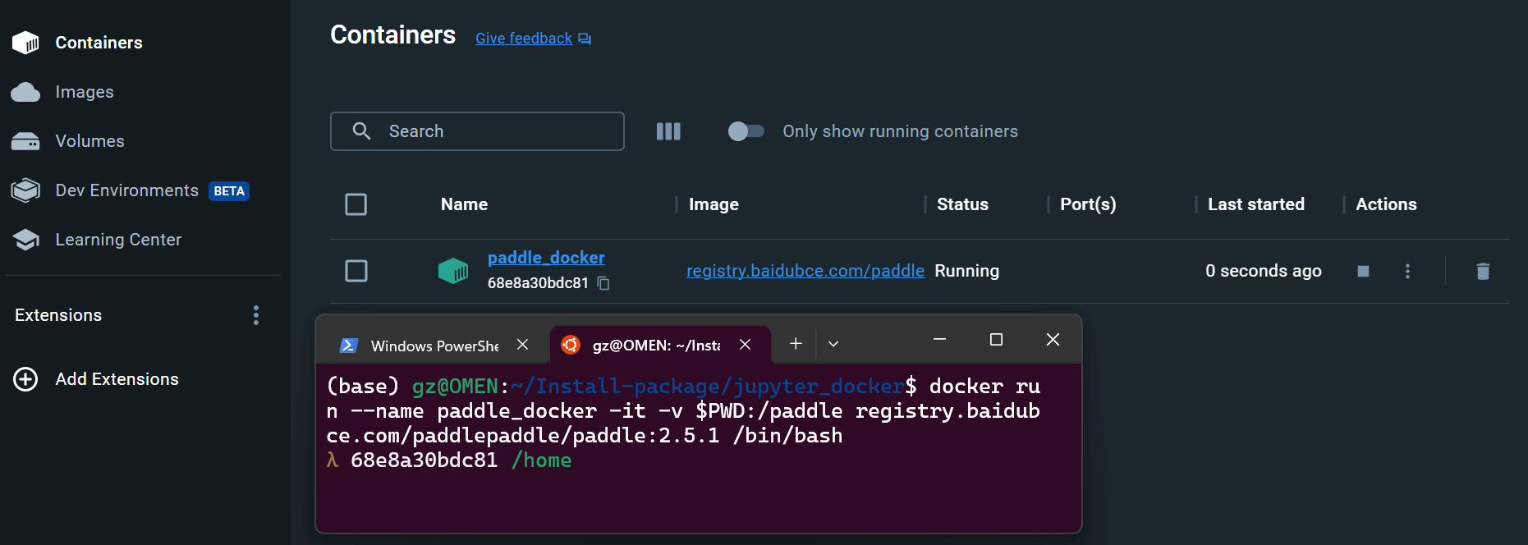
Task: Select the paddle_docker row checkbox
Action: pyautogui.click(x=356, y=271)
